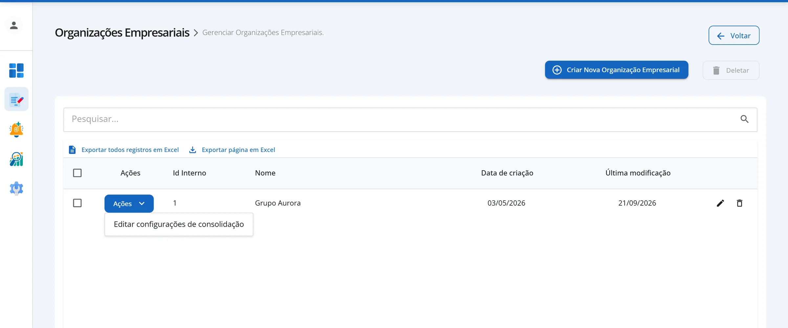Click the Nome column header
The width and height of the screenshot is (788, 328).
pos(265,173)
